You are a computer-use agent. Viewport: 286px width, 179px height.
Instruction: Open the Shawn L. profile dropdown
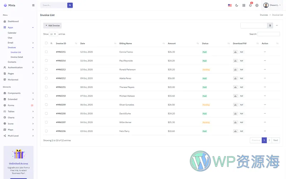pyautogui.click(x=272, y=5)
